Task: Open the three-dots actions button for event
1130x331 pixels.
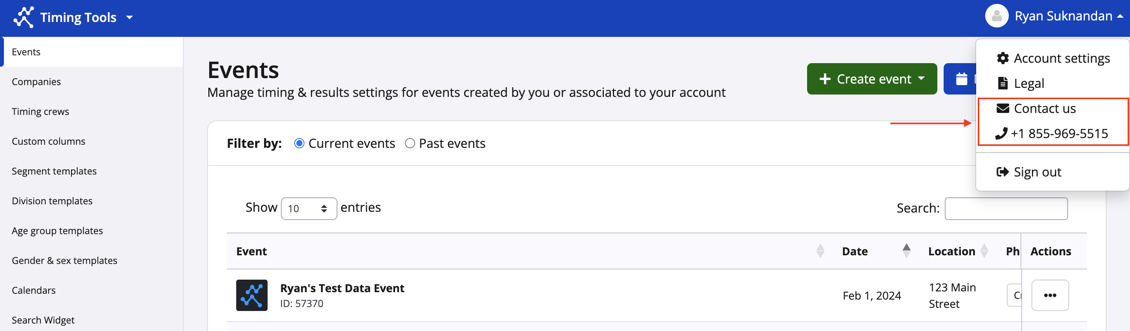Action: click(1050, 295)
